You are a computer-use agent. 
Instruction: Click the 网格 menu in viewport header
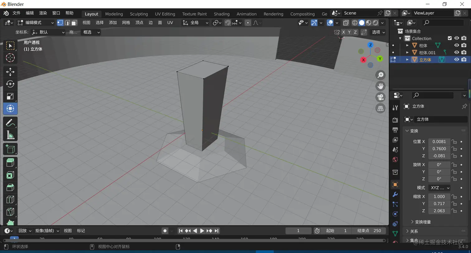(x=126, y=23)
